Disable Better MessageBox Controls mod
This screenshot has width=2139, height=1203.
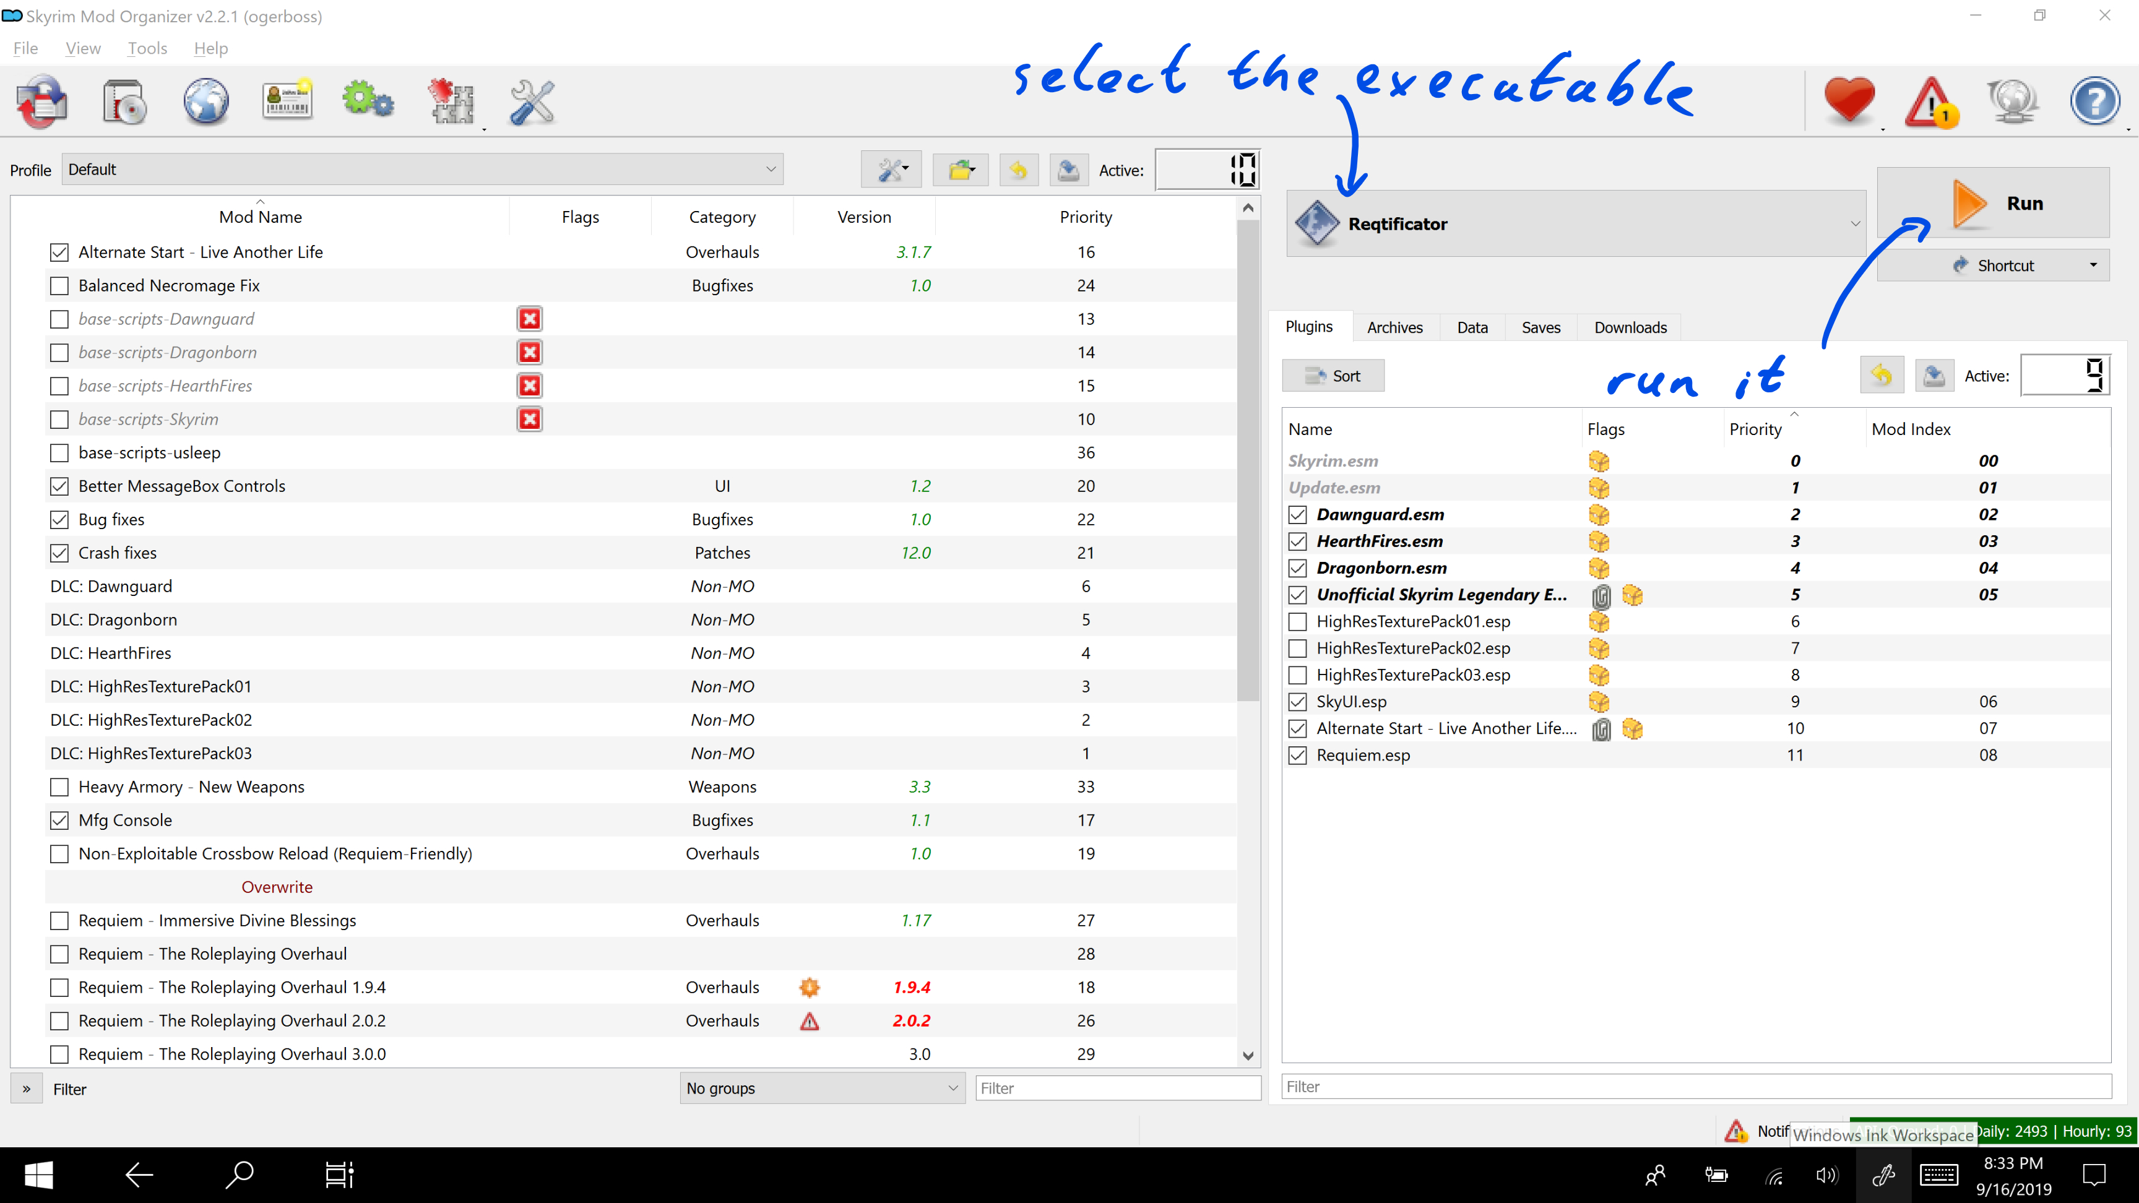coord(59,486)
